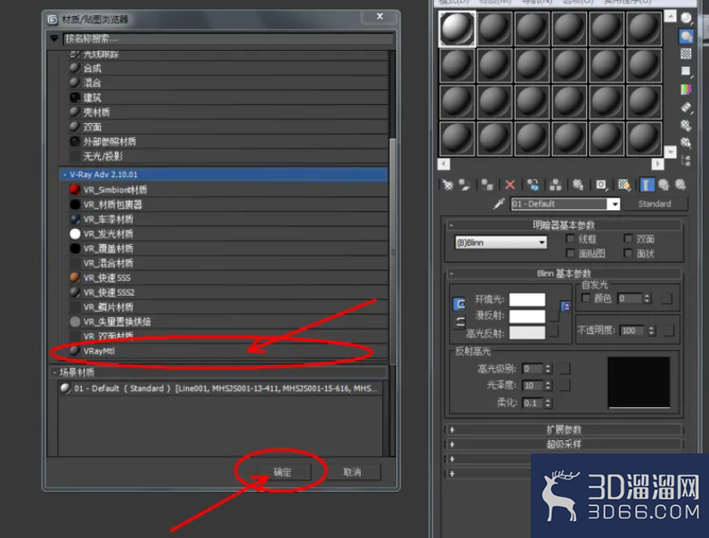709x538 pixels.
Task: Click the Material ID Channel icon
Action: click(601, 184)
